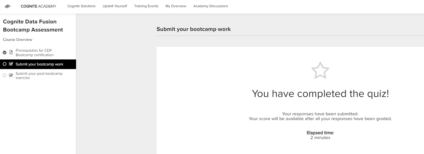Open Submit your post-bootcamp exercise lesson
This screenshot has height=154, width=424.
(39, 76)
